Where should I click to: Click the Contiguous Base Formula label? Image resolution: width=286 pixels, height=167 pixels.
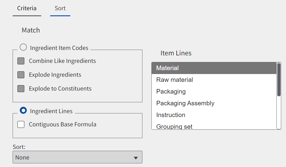[62, 124]
